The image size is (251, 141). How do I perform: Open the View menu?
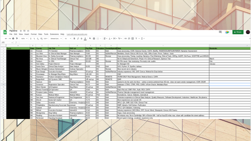[21, 34]
